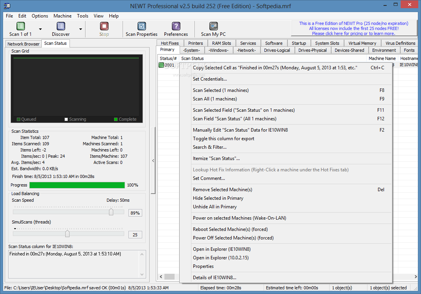Click the Scan Speed percentage field 89%

click(135, 213)
